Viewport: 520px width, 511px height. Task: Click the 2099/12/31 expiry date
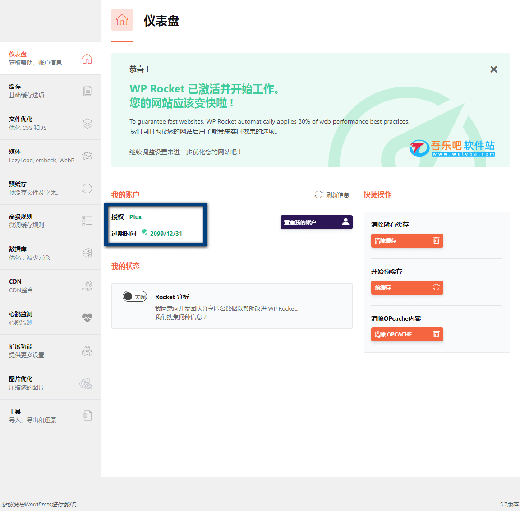coord(166,234)
